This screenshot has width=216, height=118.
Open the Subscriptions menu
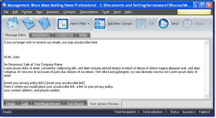(89, 12)
